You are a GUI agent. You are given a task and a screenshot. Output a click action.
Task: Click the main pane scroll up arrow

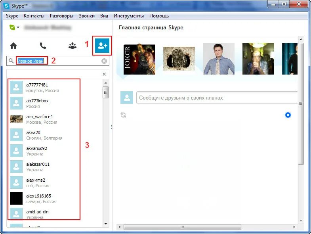(301, 39)
